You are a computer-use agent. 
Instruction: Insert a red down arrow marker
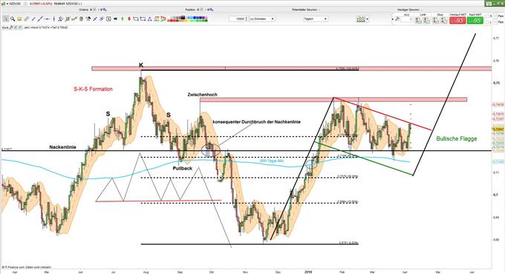pyautogui.click(x=129, y=19)
